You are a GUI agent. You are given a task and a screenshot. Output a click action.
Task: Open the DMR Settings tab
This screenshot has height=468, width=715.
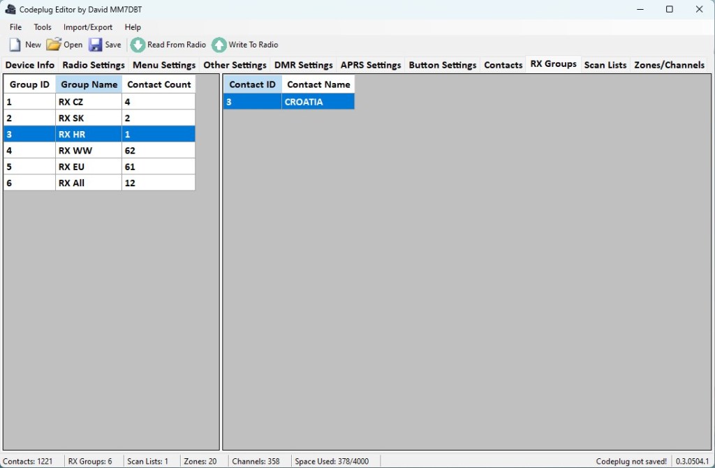pyautogui.click(x=303, y=65)
